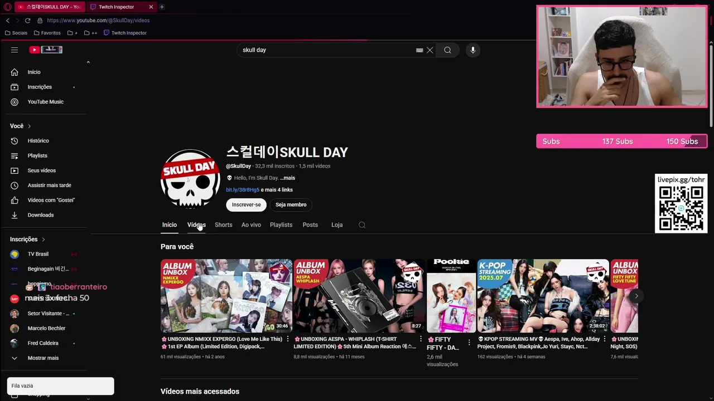Select the Ao vivo channel tab

pyautogui.click(x=251, y=225)
